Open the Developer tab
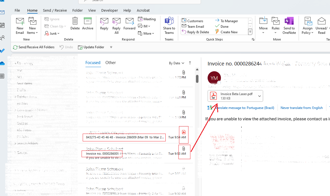 109,10
